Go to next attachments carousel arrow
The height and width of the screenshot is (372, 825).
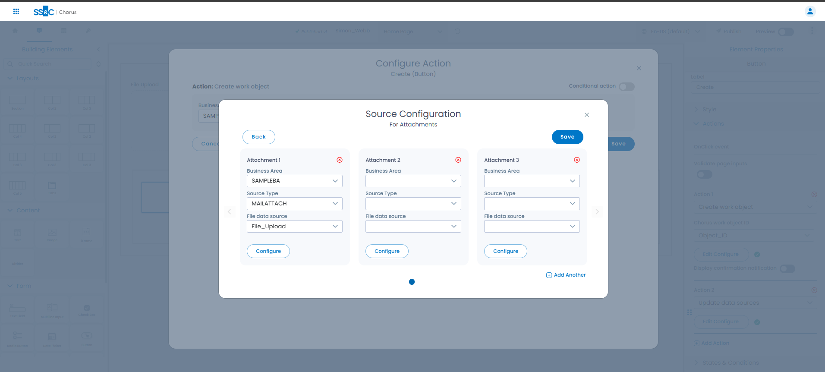(x=597, y=211)
